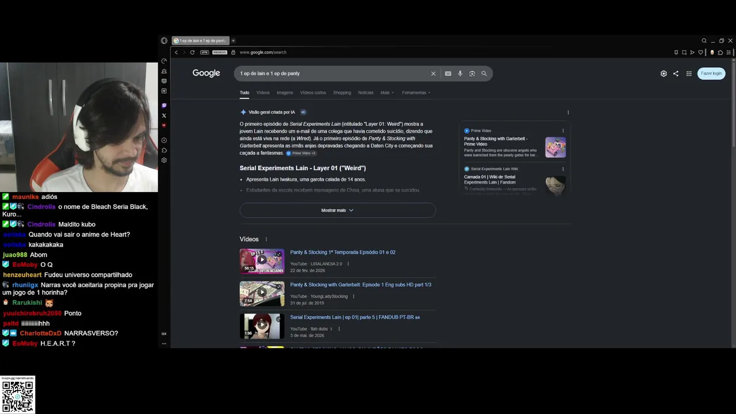Switch to the Vídeos curtos tab
This screenshot has height=414, width=736.
click(x=313, y=93)
